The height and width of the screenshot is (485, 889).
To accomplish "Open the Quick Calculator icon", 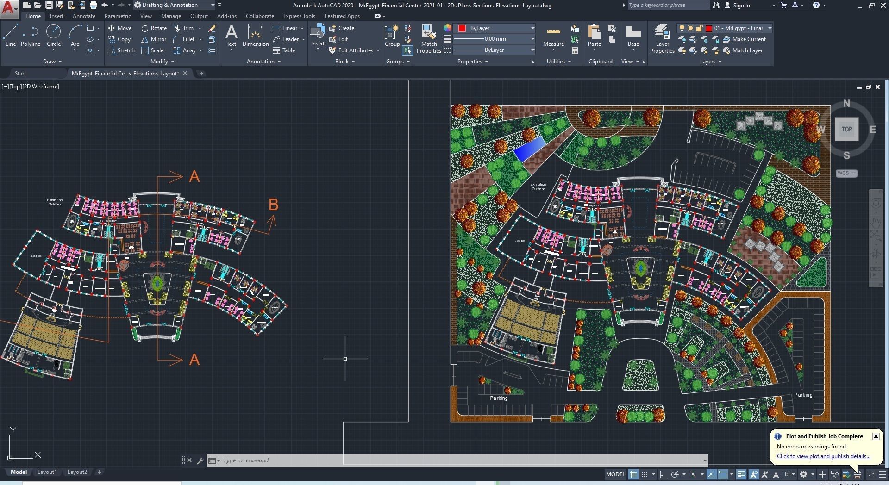I will point(575,50).
